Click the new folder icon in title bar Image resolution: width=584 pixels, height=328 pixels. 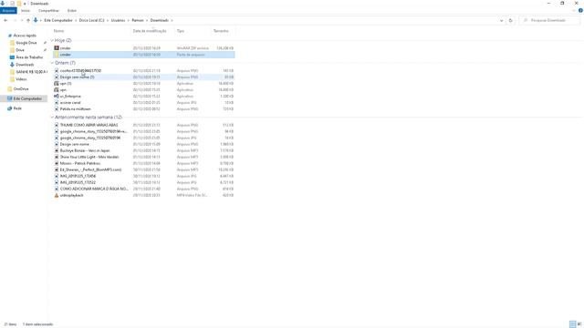[x=19, y=4]
